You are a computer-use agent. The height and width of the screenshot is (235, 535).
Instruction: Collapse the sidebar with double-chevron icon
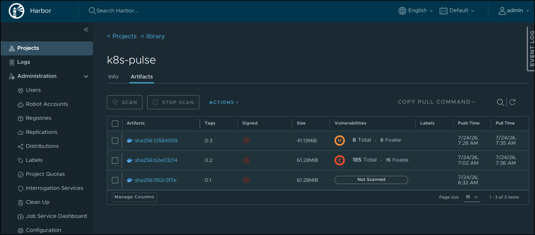[x=86, y=30]
